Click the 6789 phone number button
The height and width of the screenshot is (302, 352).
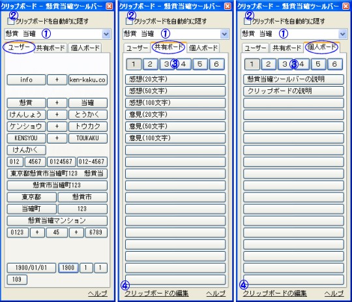point(96,232)
